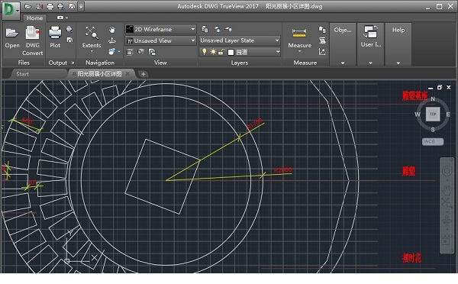Open the Unsaved Layer State dropdown

click(240, 40)
